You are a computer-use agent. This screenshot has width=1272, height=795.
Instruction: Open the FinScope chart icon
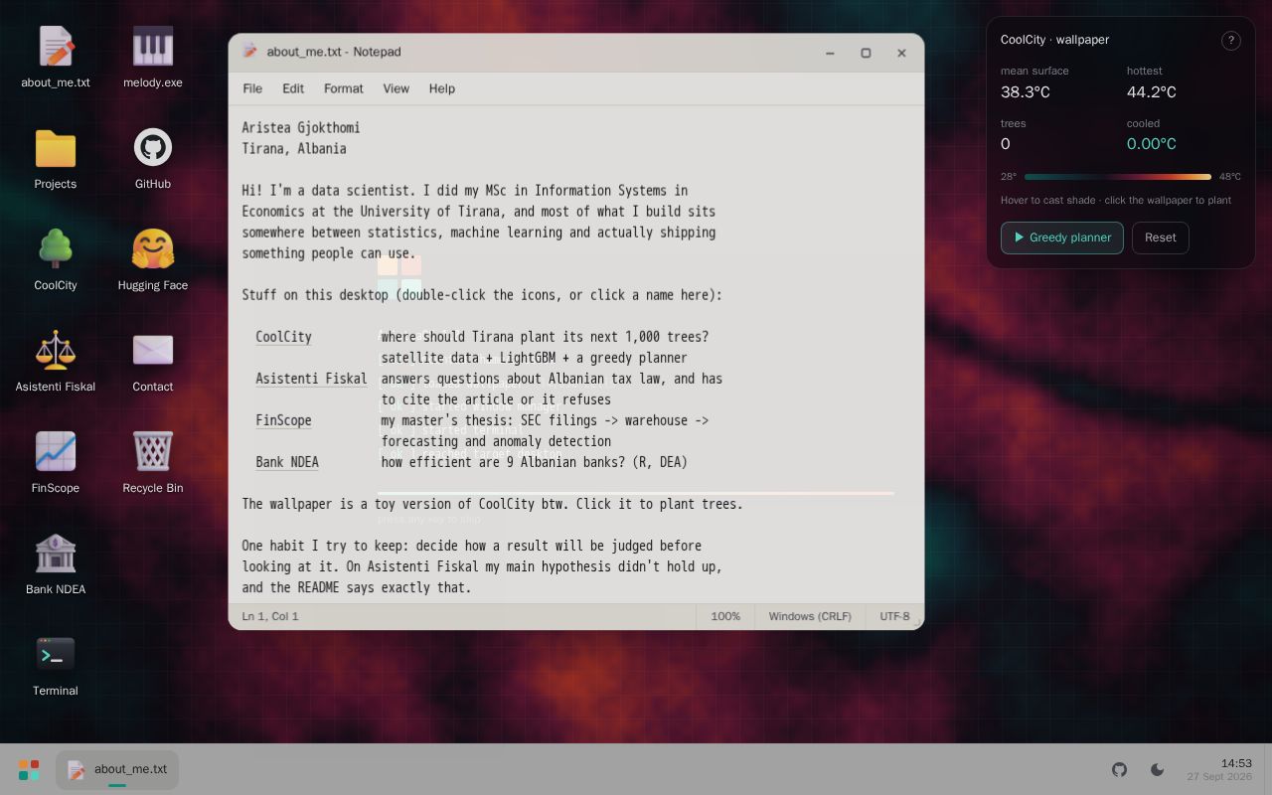point(56,463)
